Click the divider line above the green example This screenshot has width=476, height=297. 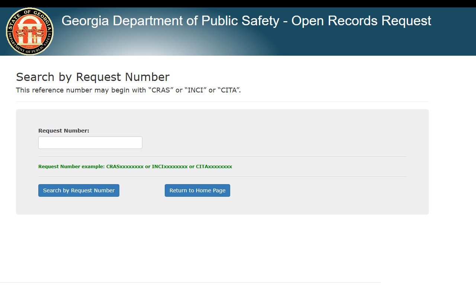222,157
